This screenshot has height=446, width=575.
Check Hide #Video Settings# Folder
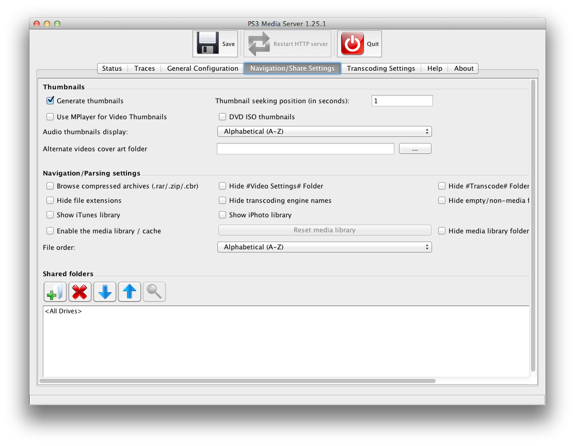pyautogui.click(x=222, y=186)
